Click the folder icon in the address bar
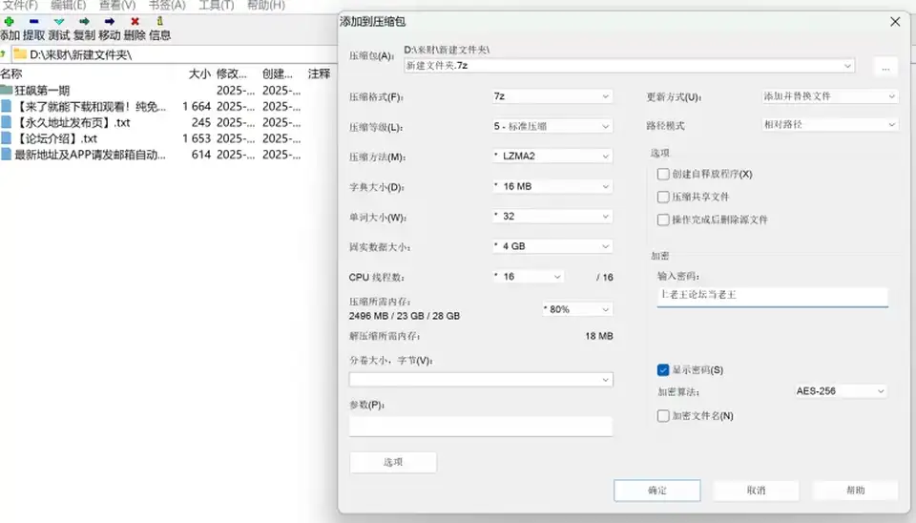The image size is (916, 523). (20, 54)
